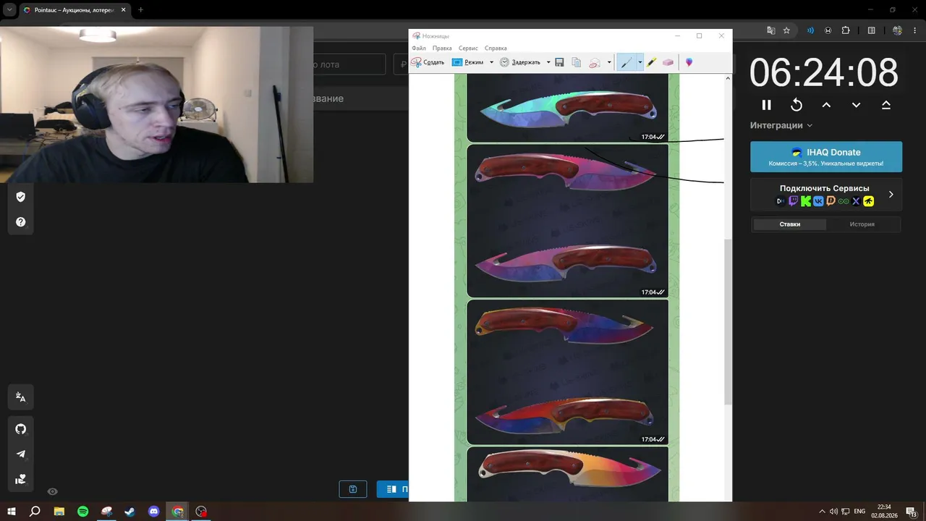Open the Задержать delay dropdown arrow
This screenshot has height=521, width=926.
(548, 62)
